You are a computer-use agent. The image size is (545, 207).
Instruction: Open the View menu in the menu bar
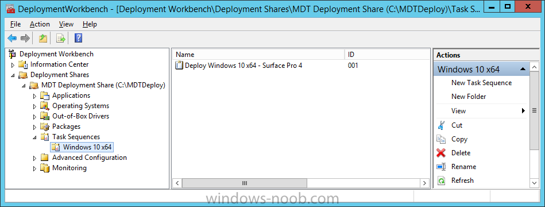(x=66, y=24)
